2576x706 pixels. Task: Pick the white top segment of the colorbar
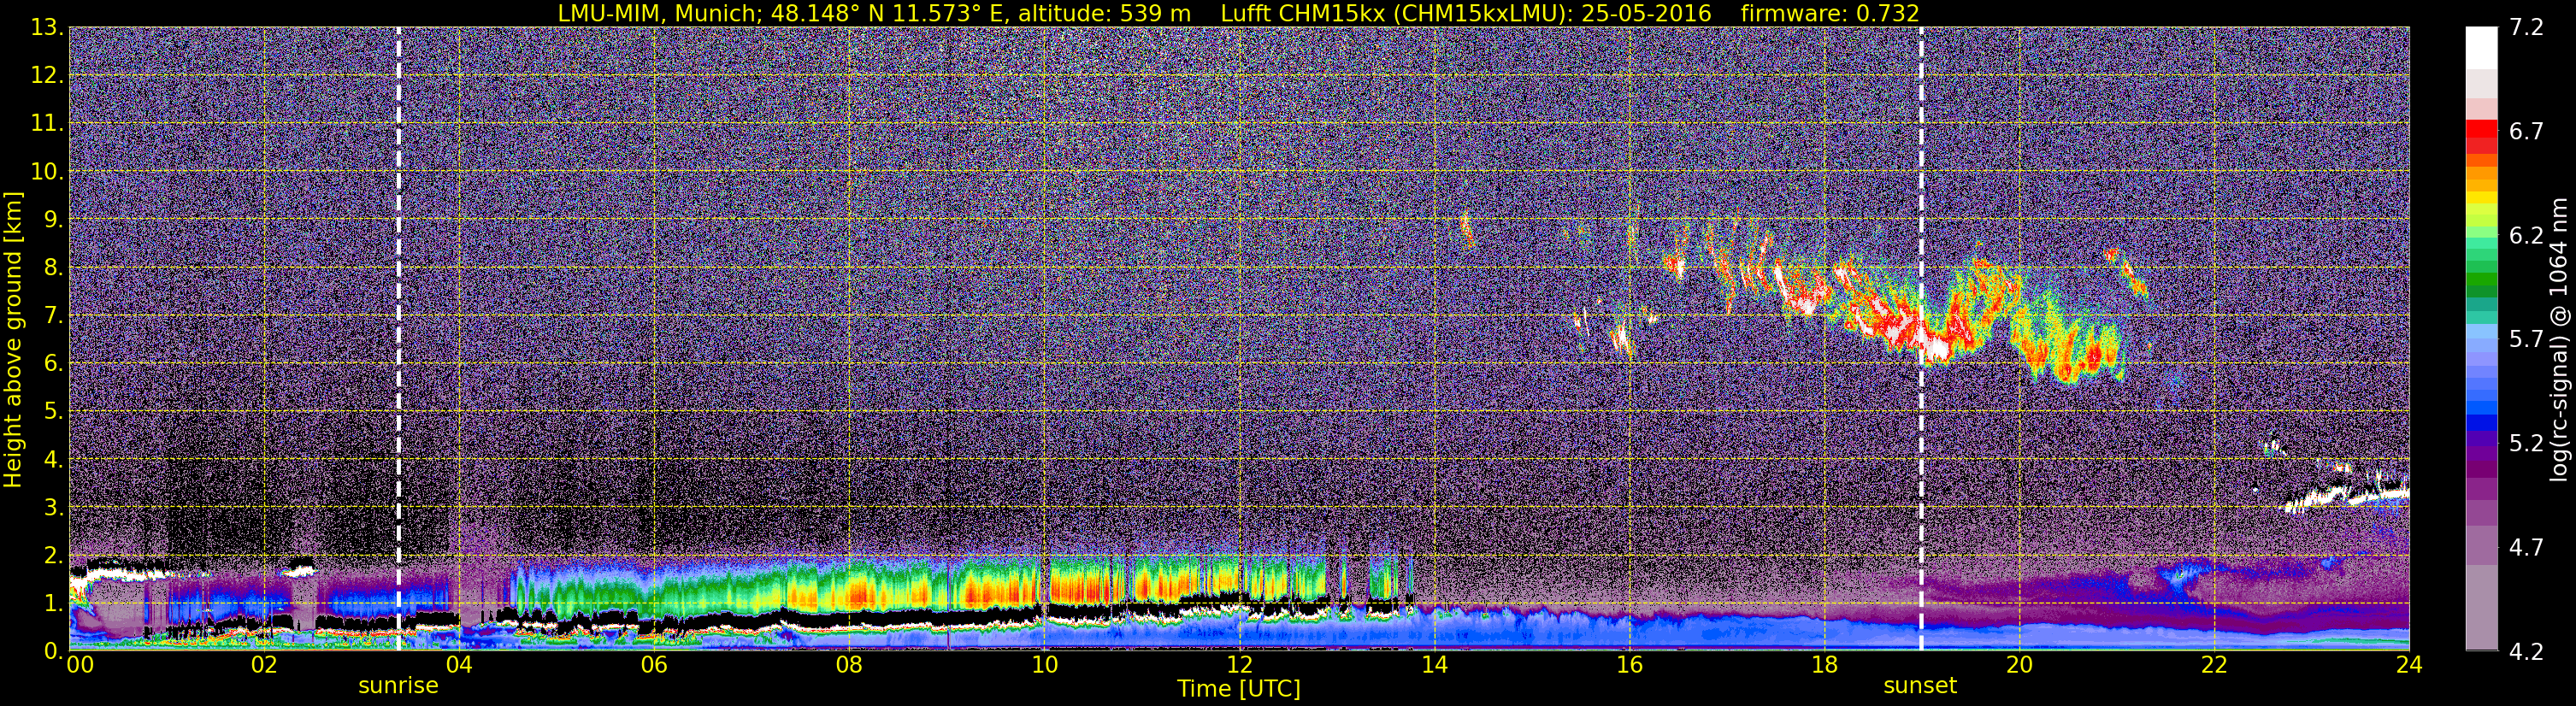click(x=2481, y=47)
